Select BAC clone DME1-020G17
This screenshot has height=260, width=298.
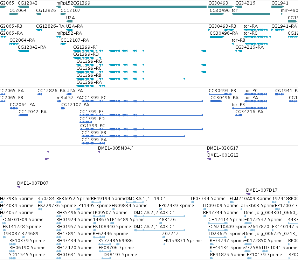pos(223,148)
